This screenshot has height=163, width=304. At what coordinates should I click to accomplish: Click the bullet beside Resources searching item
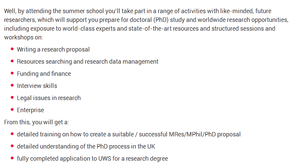click(x=12, y=61)
